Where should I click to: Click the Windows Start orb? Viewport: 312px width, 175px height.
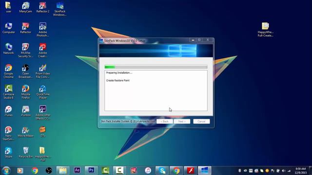coord(6,171)
